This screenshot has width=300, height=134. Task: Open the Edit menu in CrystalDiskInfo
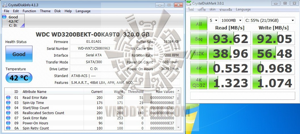click(16, 11)
